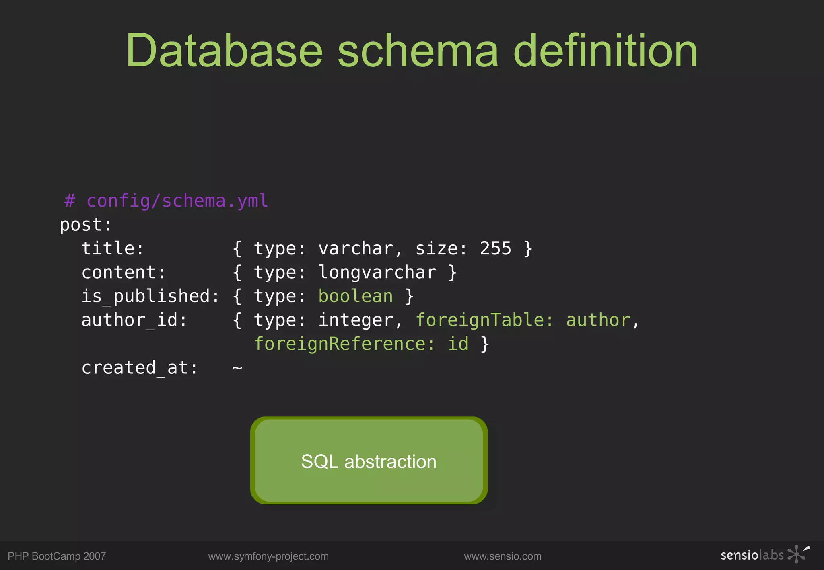Screen dimensions: 824x570
Task: Click '{ type: longvarchar }' value
Action: point(345,272)
